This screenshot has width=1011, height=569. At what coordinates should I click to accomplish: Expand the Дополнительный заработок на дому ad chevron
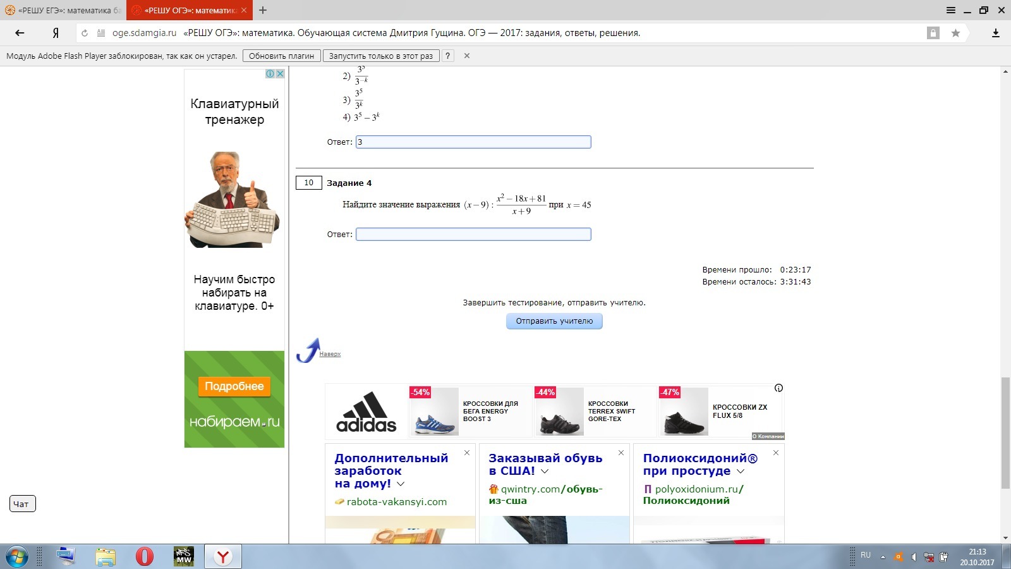click(401, 484)
